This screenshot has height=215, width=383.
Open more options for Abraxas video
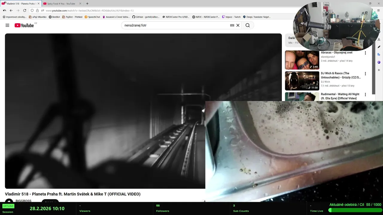365,53
